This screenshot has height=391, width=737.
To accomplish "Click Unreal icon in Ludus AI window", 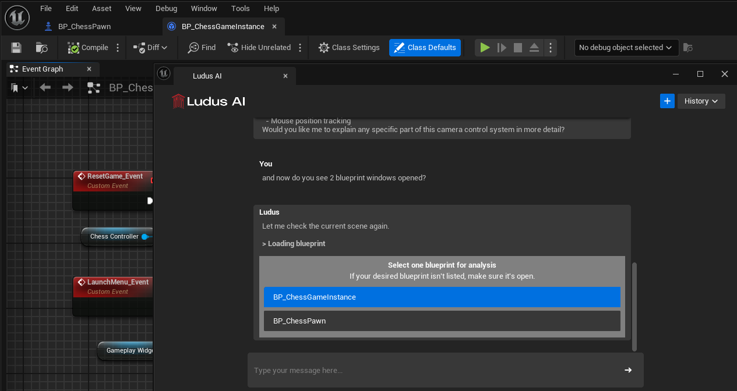I will (x=164, y=73).
